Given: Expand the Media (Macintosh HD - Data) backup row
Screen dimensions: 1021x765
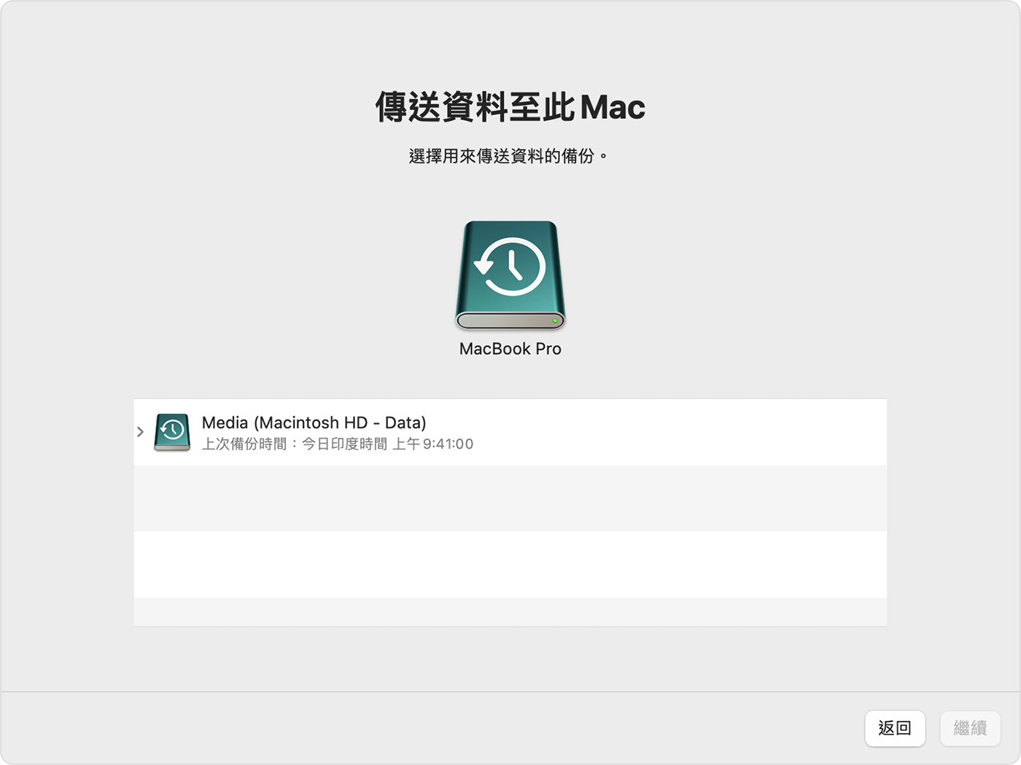Looking at the screenshot, I should pos(140,432).
